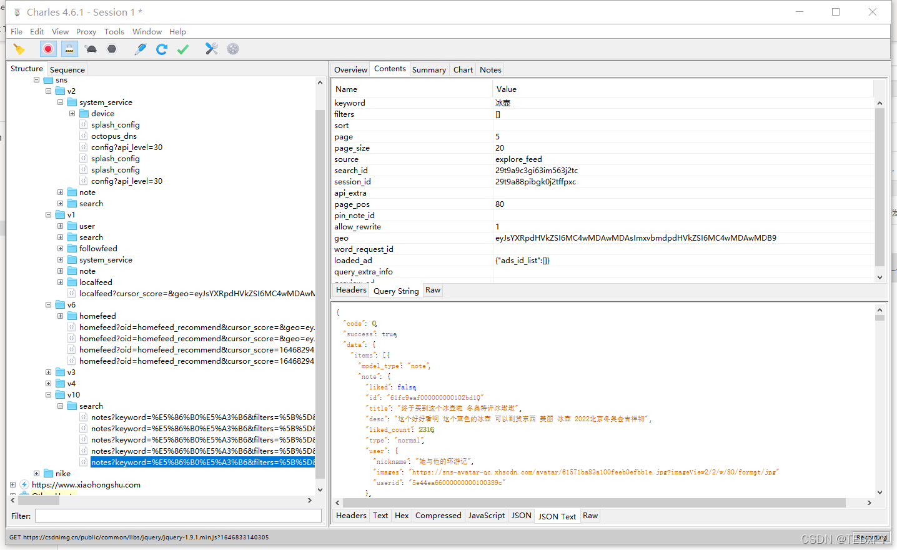Collapse the sns folder
Viewport: 897px width, 550px height.
(36, 80)
